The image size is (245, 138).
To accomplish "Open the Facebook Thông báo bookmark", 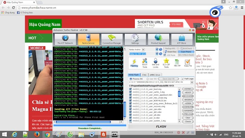I will [25, 13].
